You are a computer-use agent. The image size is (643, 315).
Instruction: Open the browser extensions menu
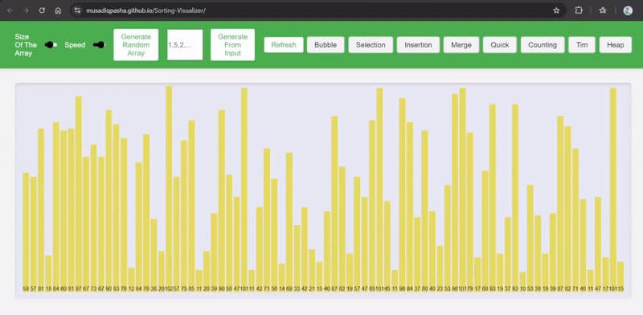pos(579,10)
